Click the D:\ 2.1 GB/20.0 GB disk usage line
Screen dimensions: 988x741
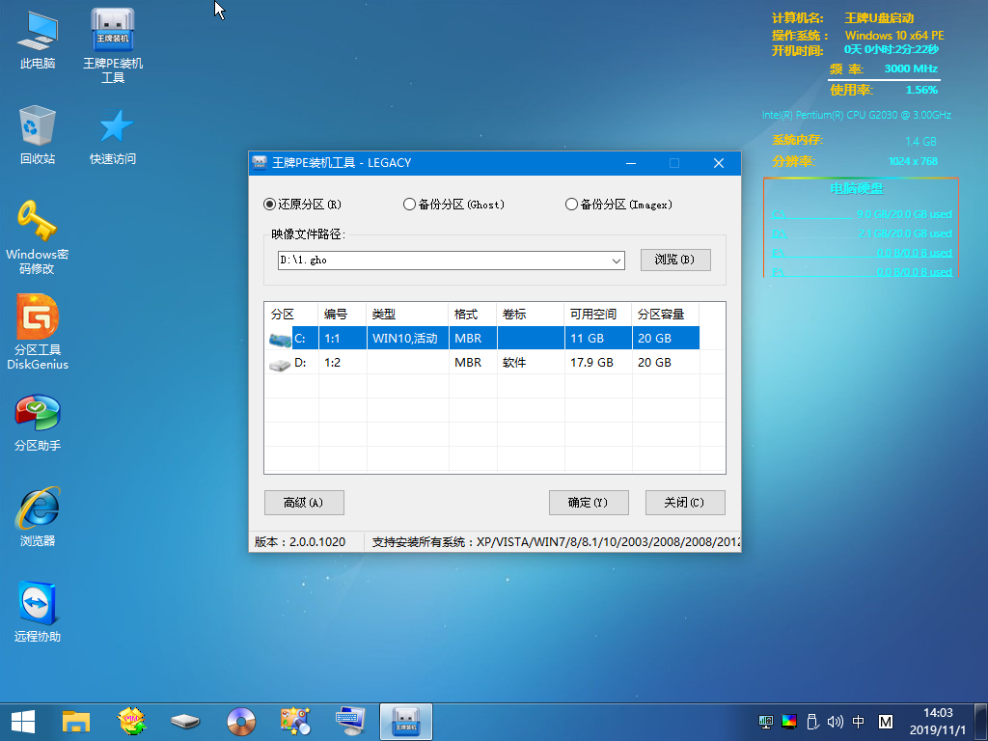pyautogui.click(x=862, y=233)
